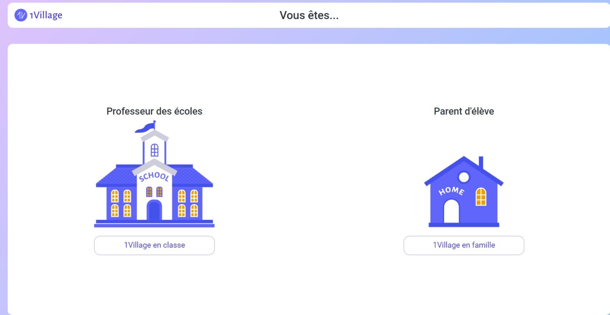Click the round attic window of the house
610x315 pixels.
pyautogui.click(x=464, y=177)
